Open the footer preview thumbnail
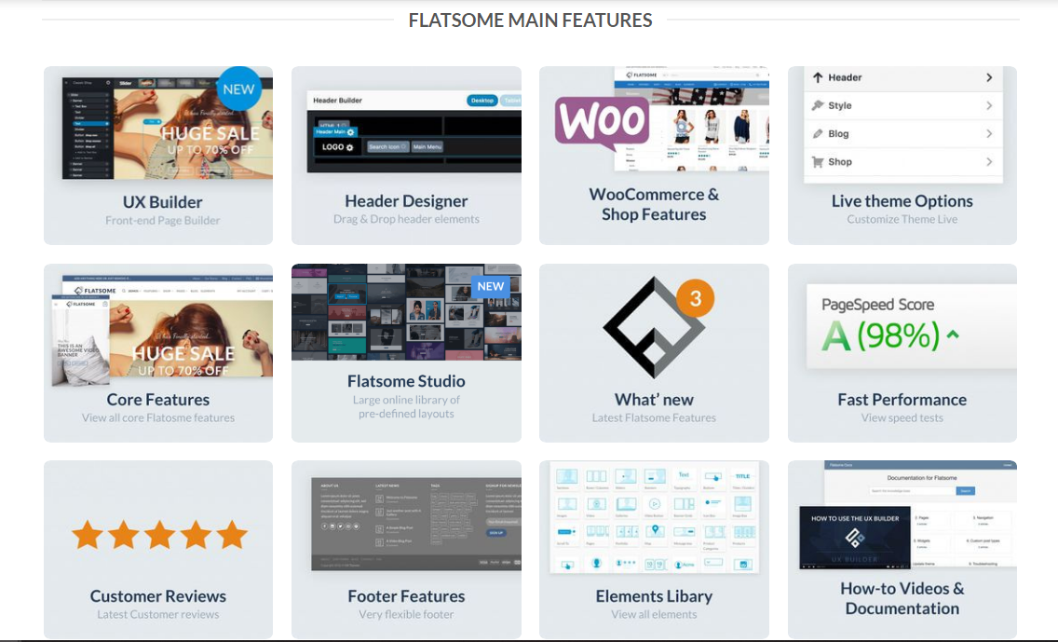Screen dimensions: 1058x642 pyautogui.click(x=416, y=524)
